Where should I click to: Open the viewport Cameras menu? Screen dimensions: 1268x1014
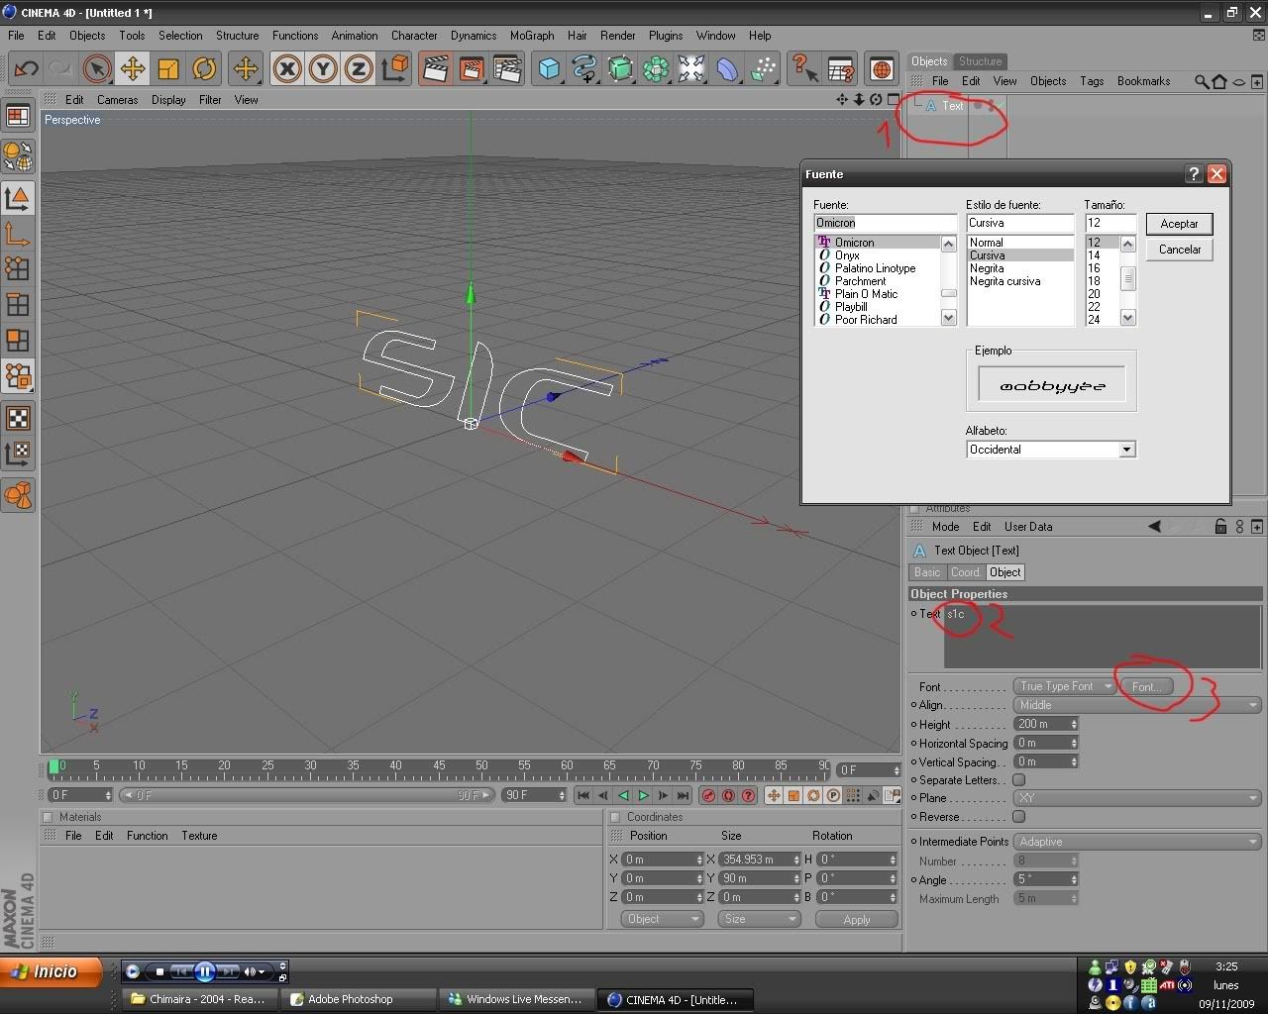pyautogui.click(x=118, y=100)
